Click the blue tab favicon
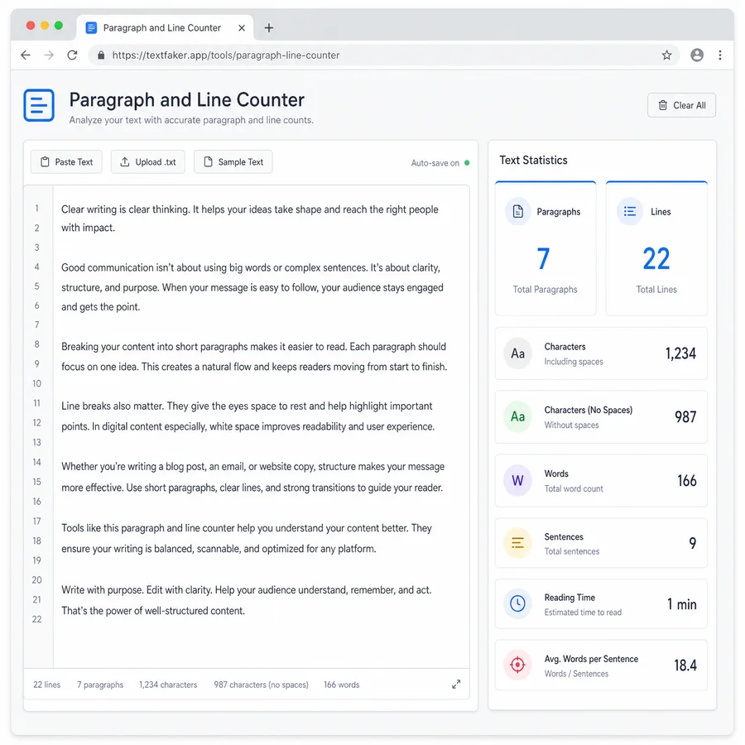 (91, 28)
